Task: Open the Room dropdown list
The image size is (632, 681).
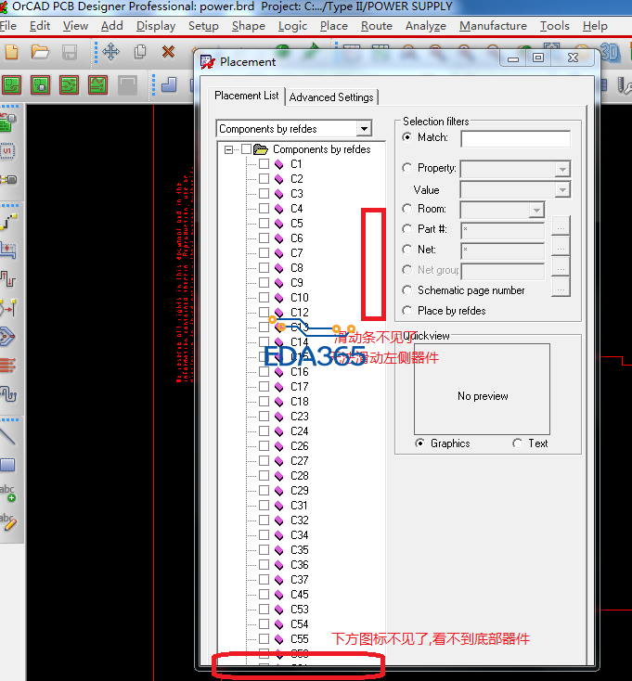Action: pos(536,211)
